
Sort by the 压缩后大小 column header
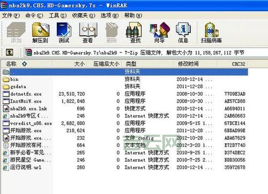(105, 64)
